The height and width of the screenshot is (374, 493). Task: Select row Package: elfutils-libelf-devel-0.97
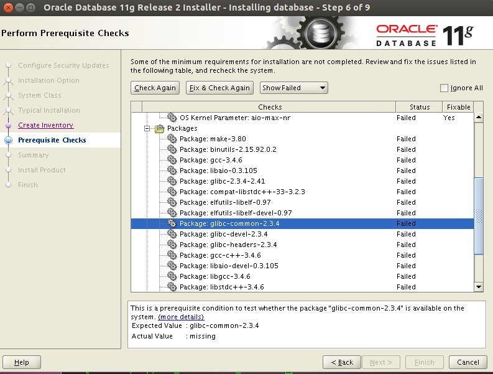pos(302,213)
